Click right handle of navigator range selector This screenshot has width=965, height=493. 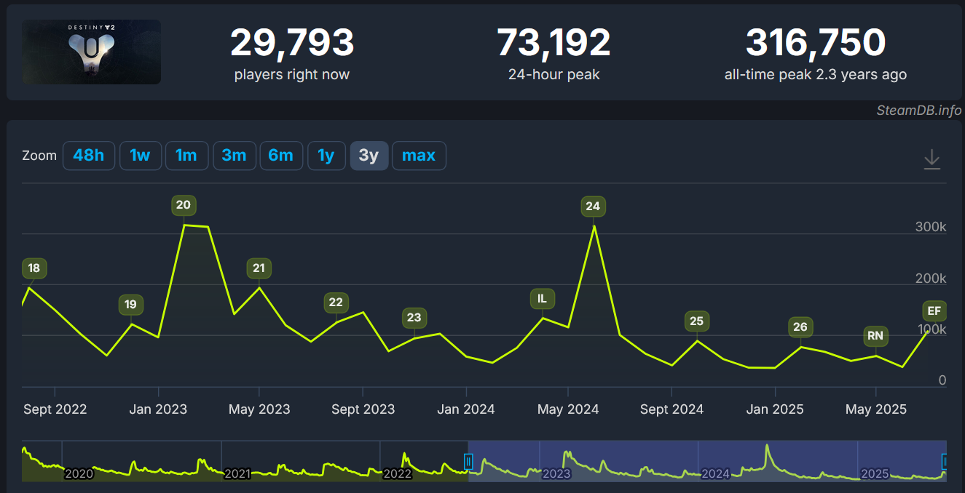point(945,461)
